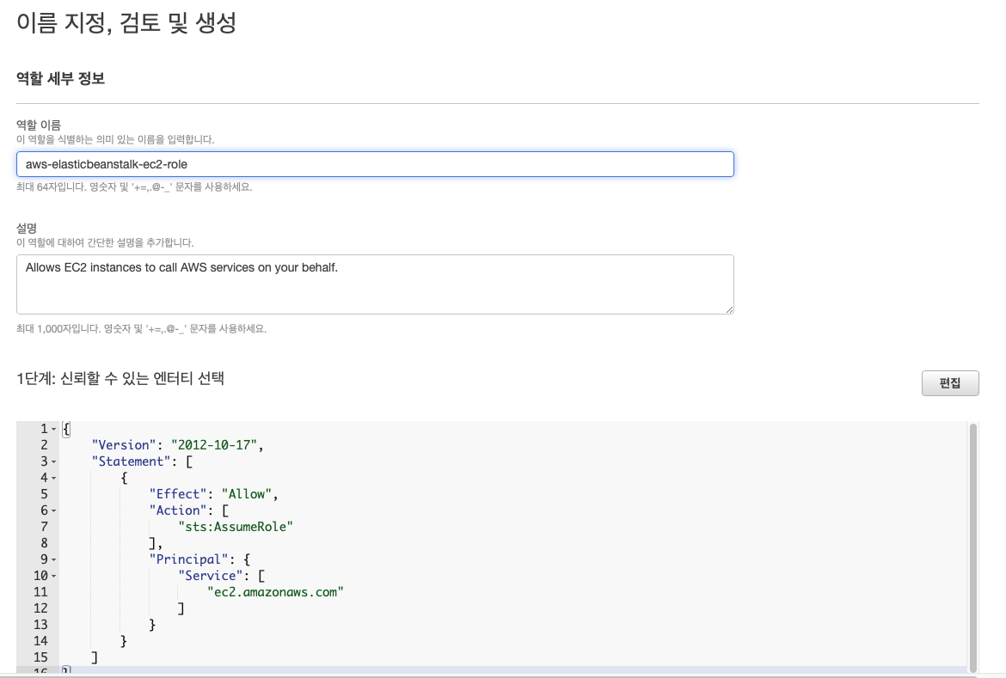This screenshot has height=678, width=1006.
Task: Collapse the Statement fold arrow at line 3
Action: tap(54, 461)
